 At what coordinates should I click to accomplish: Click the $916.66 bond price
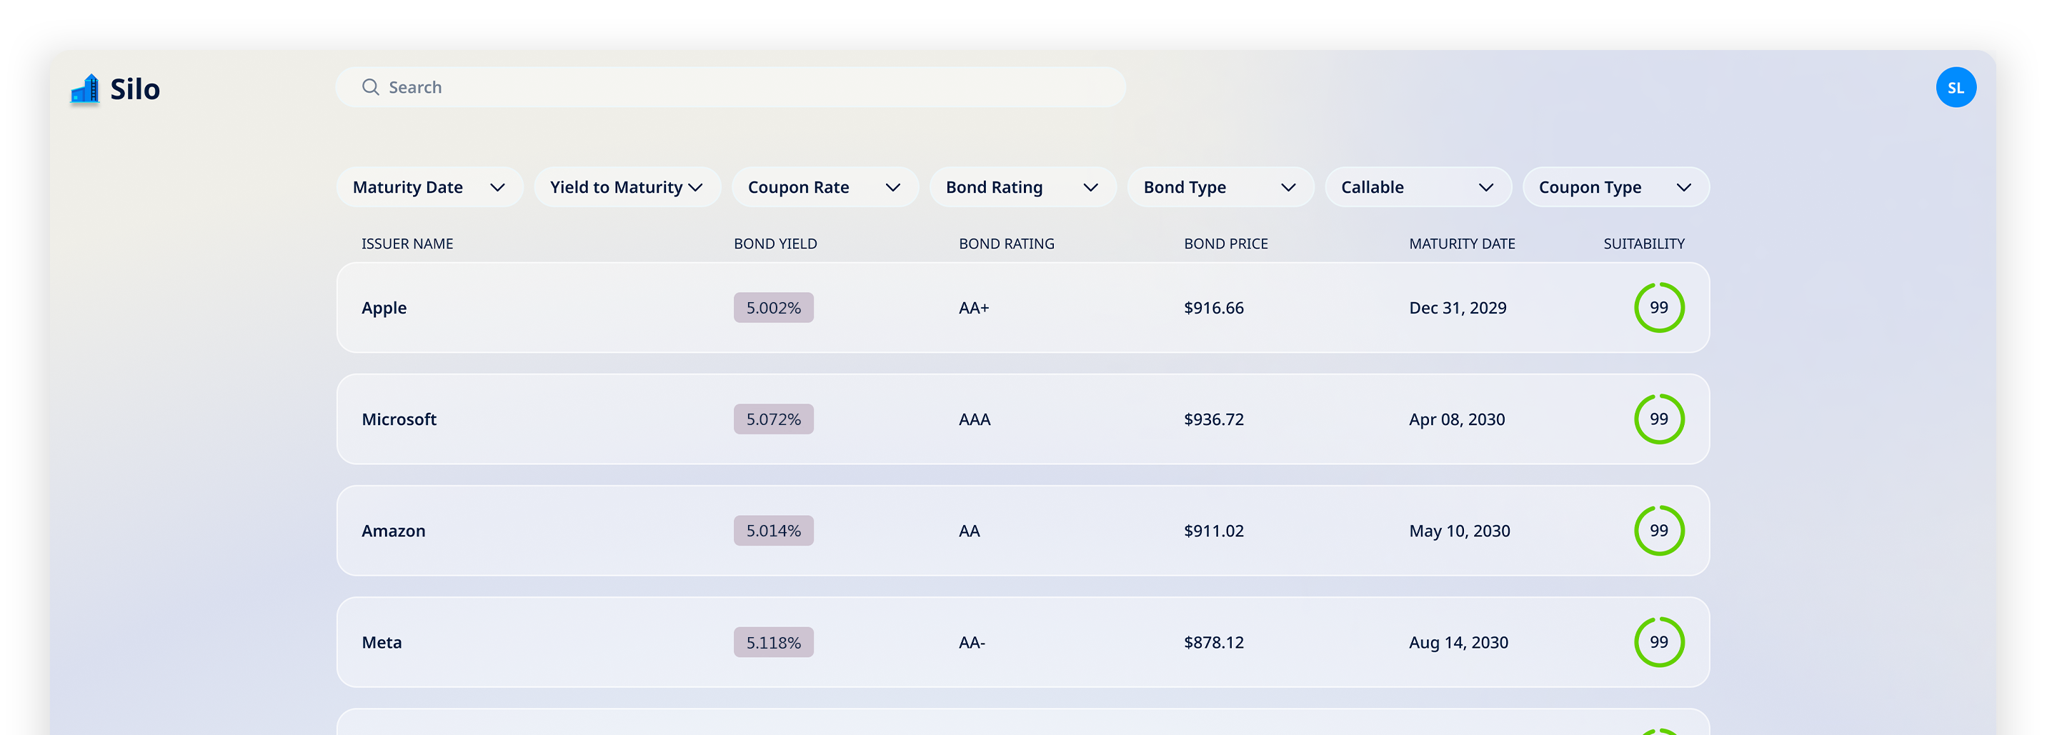[1213, 308]
